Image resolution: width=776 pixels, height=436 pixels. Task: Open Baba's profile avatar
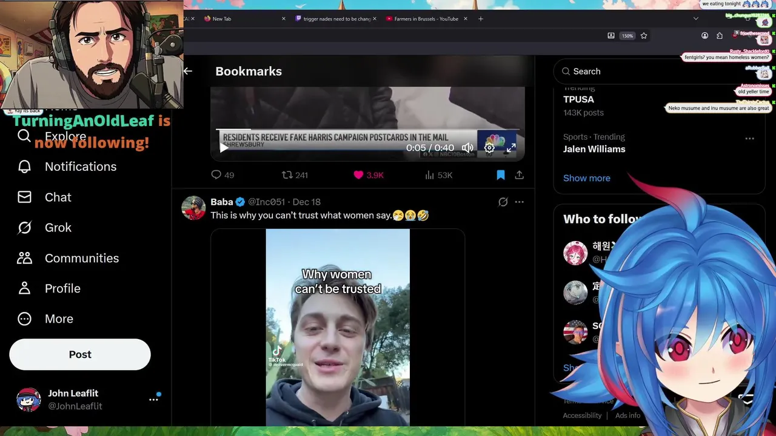193,208
